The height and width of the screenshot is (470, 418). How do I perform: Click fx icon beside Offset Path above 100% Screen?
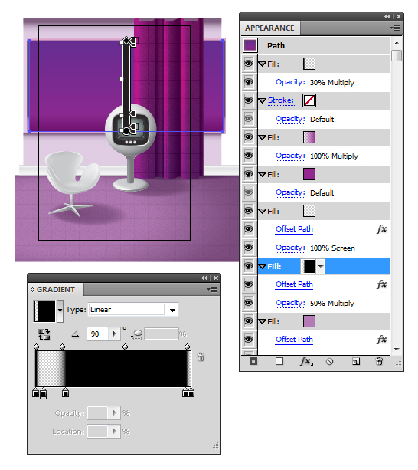point(381,229)
